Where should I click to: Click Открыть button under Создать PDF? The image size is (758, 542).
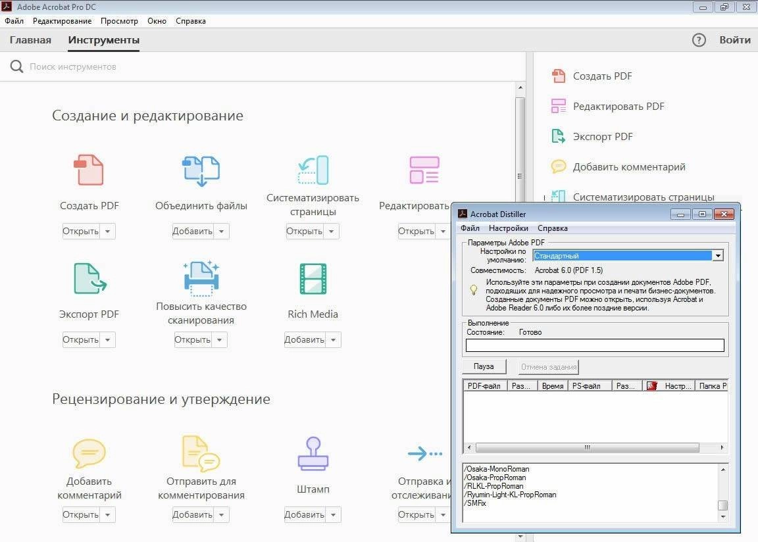click(81, 232)
